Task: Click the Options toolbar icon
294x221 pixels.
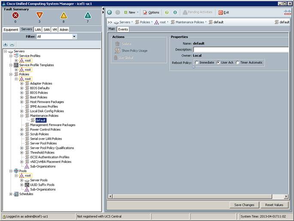Action: point(145,12)
